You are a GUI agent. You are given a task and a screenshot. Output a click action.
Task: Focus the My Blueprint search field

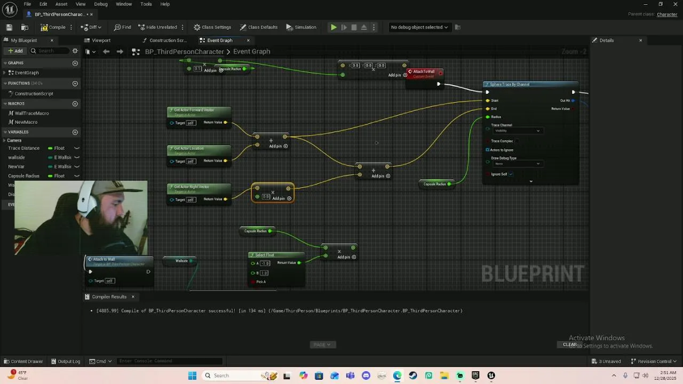pos(49,51)
